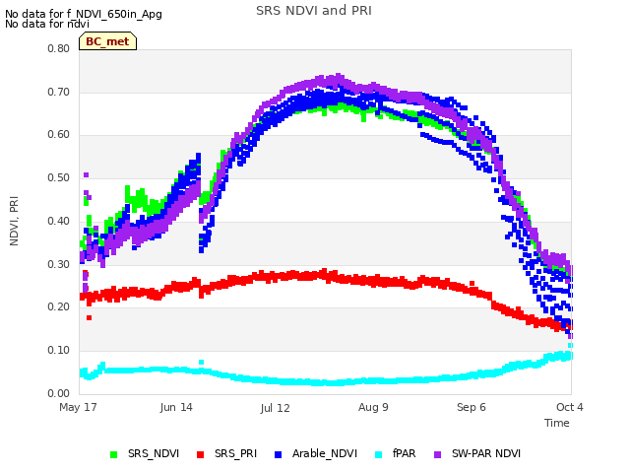Click the blue Arable_NDVI legend swatch
The height and width of the screenshot is (473, 630).
(278, 454)
